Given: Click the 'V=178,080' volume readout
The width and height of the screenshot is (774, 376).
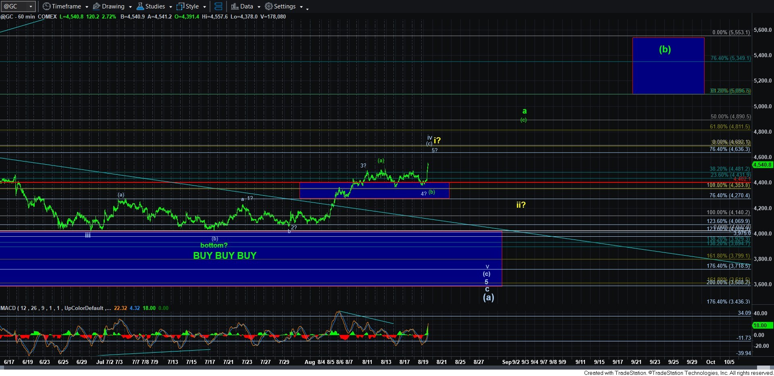Looking at the screenshot, I should pos(273,17).
